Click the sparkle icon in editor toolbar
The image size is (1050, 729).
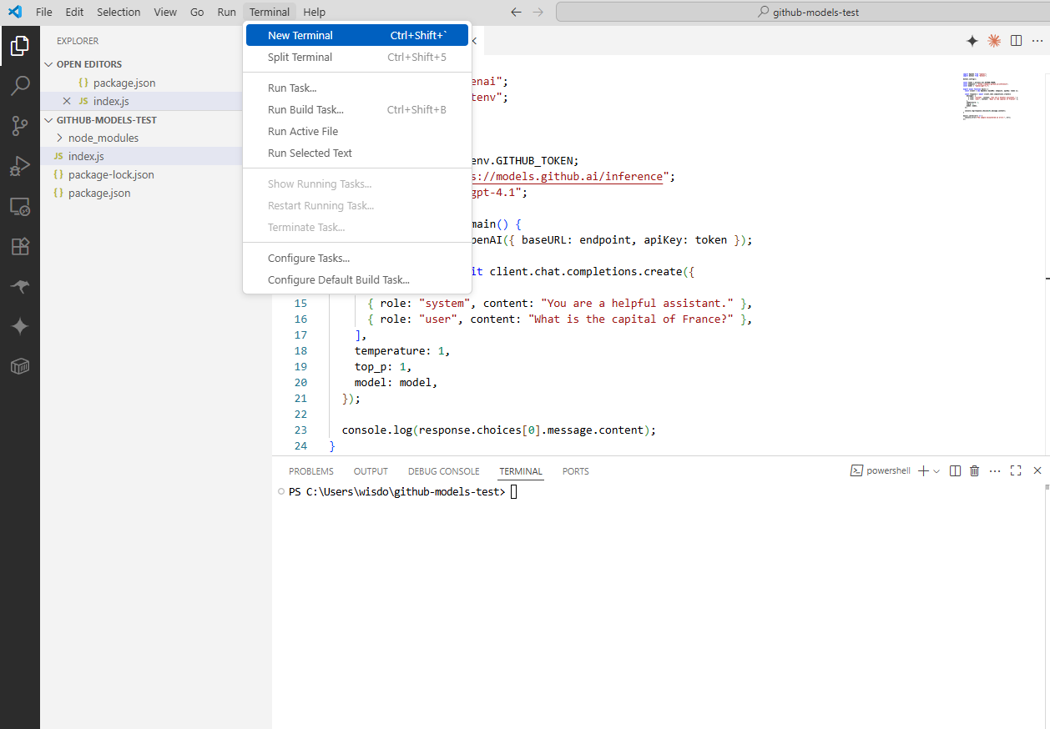click(972, 41)
